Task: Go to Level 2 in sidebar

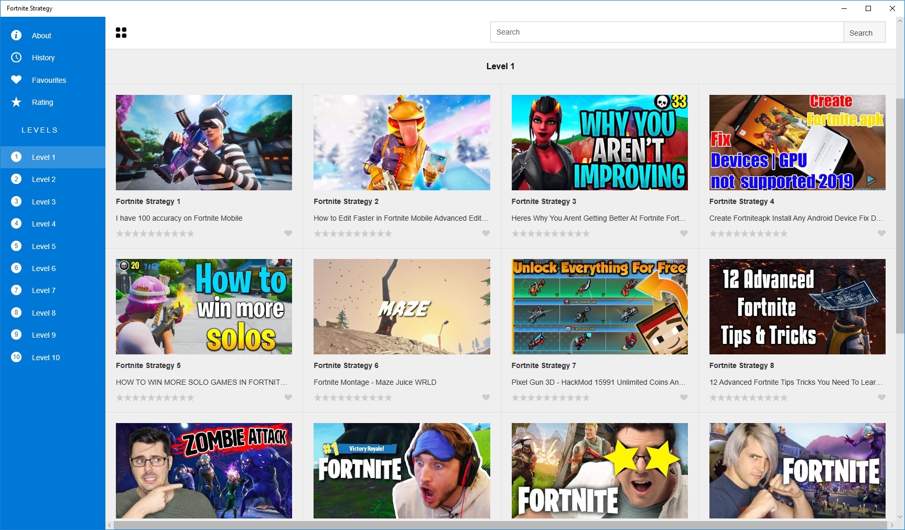Action: 52,179
